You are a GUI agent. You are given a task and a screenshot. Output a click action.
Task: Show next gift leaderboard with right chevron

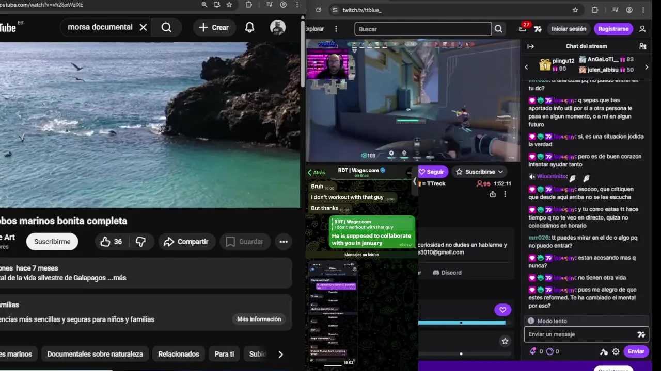coord(647,67)
